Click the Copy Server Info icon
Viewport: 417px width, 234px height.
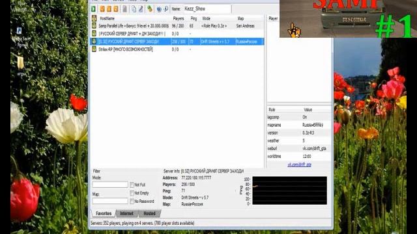[x=134, y=8]
